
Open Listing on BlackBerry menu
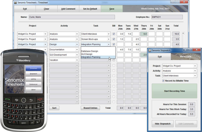coord(34,79)
